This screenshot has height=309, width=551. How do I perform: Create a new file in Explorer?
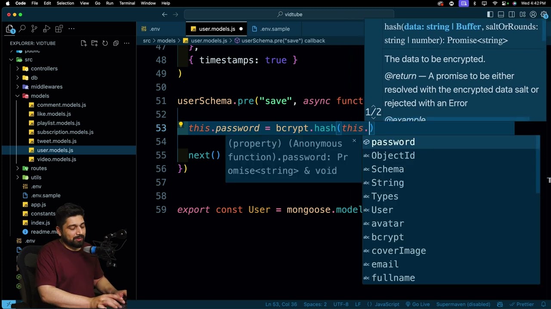(x=84, y=43)
